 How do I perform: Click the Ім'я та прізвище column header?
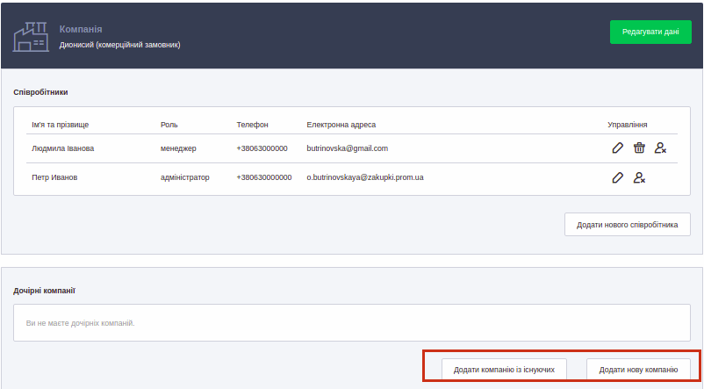tap(60, 125)
